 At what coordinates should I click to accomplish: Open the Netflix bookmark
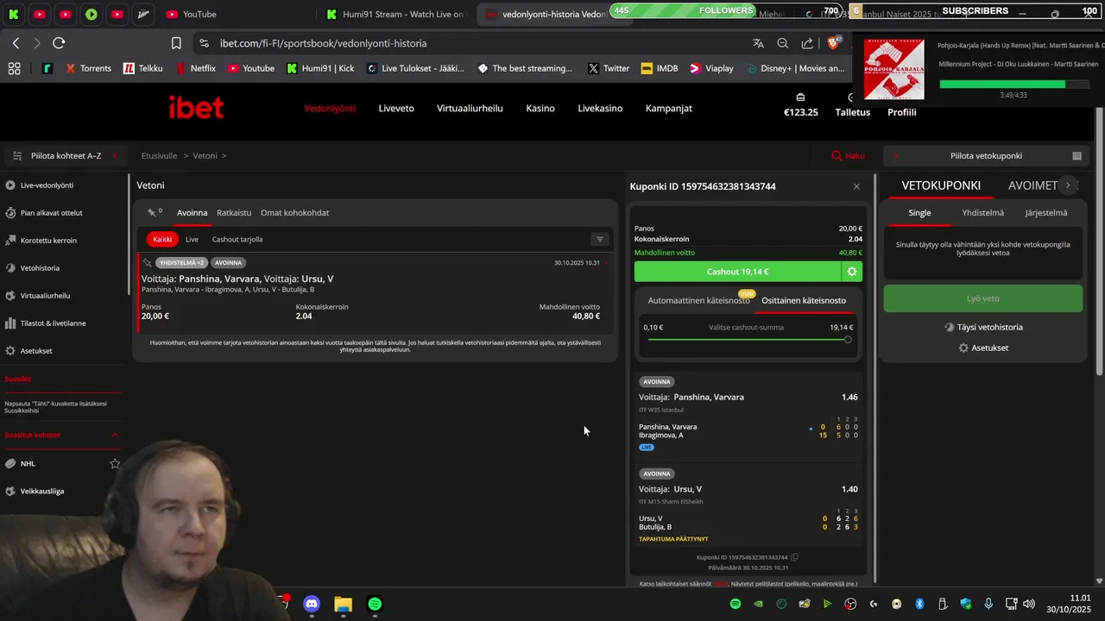195,68
